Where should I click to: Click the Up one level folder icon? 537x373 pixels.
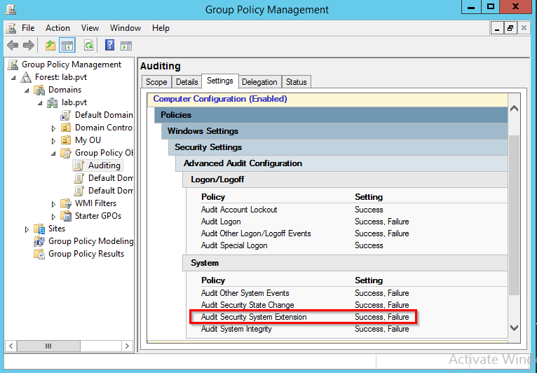coord(50,46)
